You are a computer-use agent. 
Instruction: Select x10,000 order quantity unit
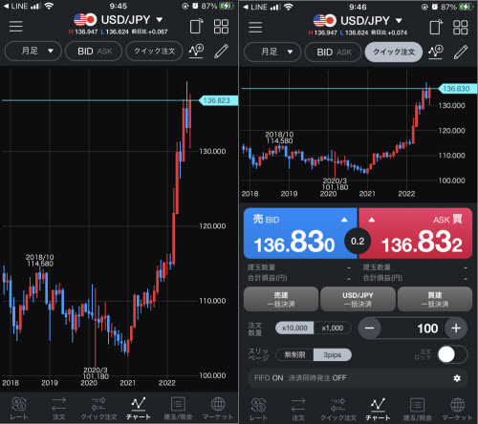pyautogui.click(x=294, y=328)
